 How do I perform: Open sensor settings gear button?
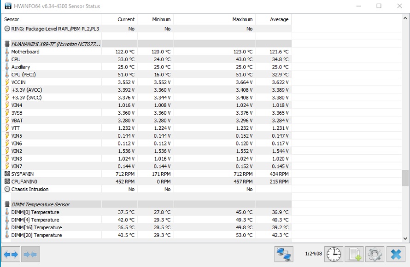click(375, 254)
